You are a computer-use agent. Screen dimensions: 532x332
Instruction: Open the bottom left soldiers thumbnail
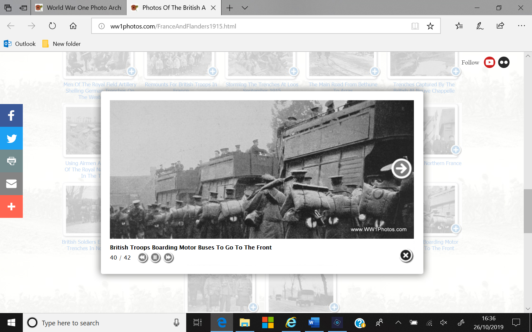220,293
